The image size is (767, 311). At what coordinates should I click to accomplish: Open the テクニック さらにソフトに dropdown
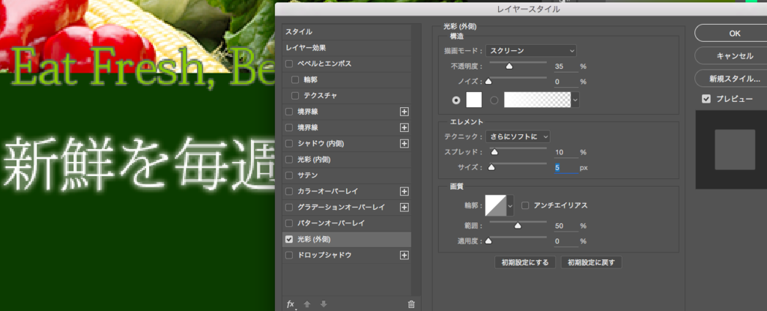[518, 136]
